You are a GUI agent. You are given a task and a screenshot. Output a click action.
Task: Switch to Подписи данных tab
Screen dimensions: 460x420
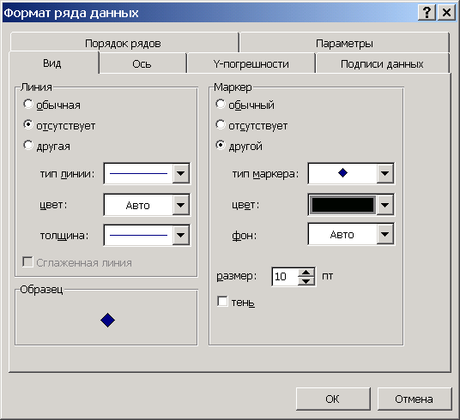coord(382,63)
